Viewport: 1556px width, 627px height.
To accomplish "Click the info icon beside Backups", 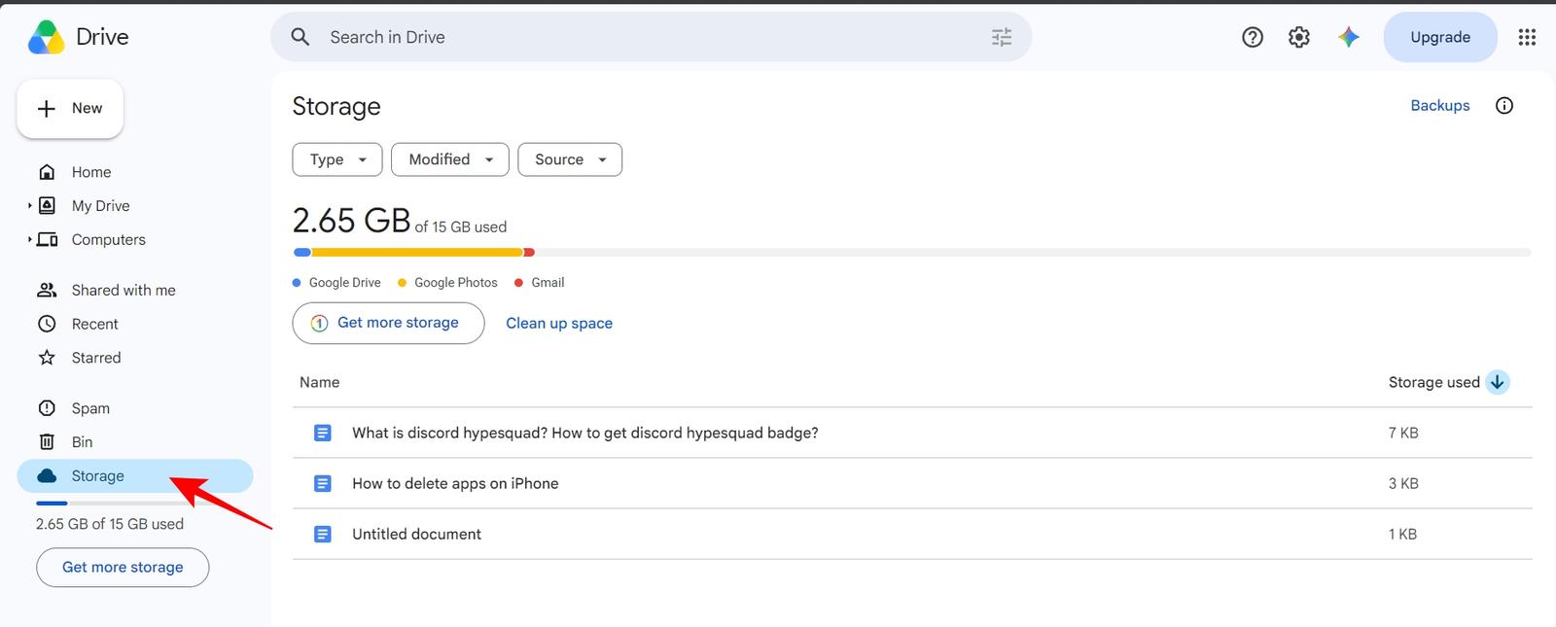I will tap(1504, 106).
